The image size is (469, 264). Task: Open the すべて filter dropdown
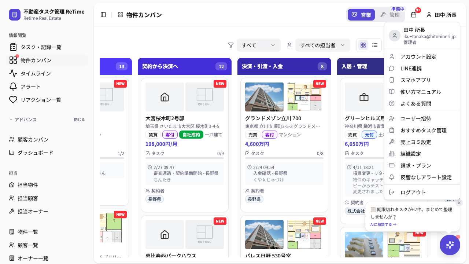(259, 45)
